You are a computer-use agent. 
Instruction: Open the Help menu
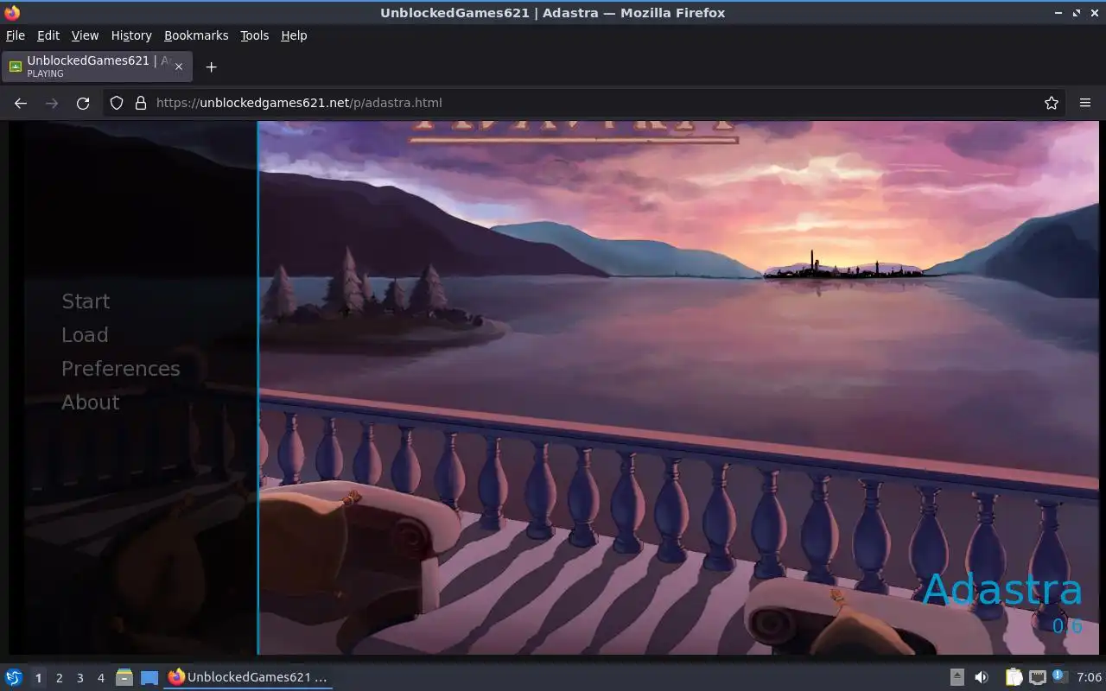[x=294, y=35]
